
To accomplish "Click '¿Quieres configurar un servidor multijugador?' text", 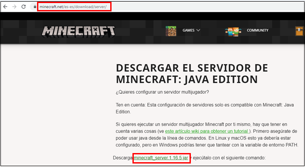I will pos(162,92).
